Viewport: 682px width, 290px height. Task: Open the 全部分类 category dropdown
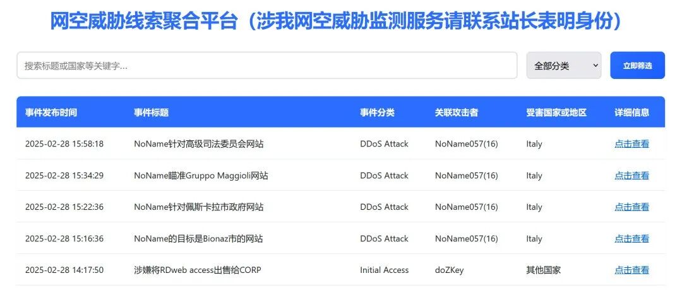(x=564, y=66)
